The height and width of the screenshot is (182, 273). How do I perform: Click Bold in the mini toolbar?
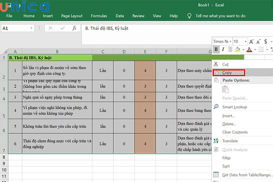pyautogui.click(x=217, y=49)
